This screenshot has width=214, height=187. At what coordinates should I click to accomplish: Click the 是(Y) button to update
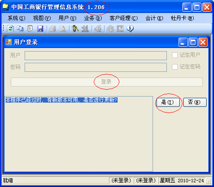168,102
